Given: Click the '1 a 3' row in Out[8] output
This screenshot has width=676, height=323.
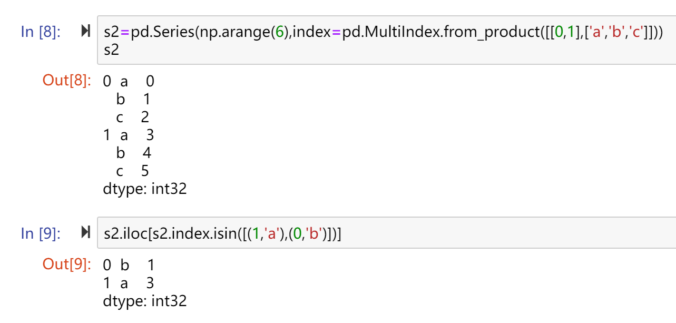Looking at the screenshot, I should click(129, 135).
